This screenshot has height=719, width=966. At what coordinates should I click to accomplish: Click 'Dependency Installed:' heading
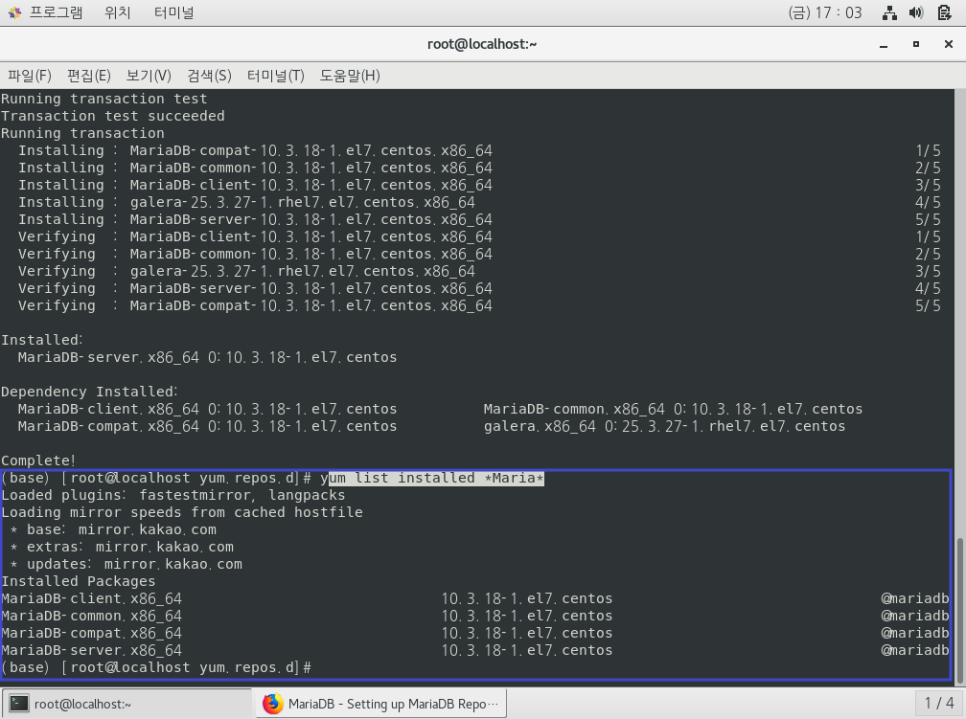[89, 392]
